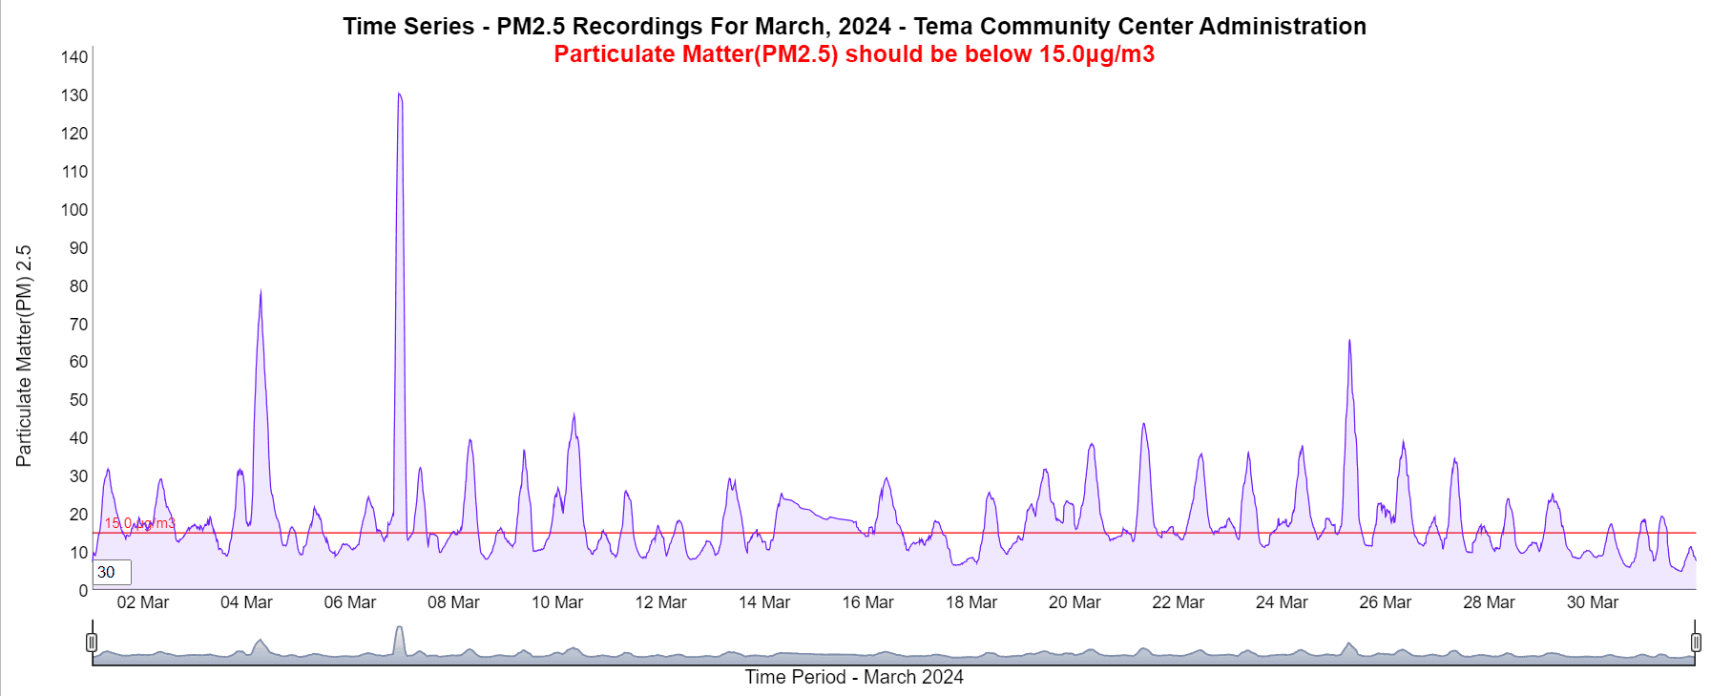Click the chart title for Tema Community Center

854,26
